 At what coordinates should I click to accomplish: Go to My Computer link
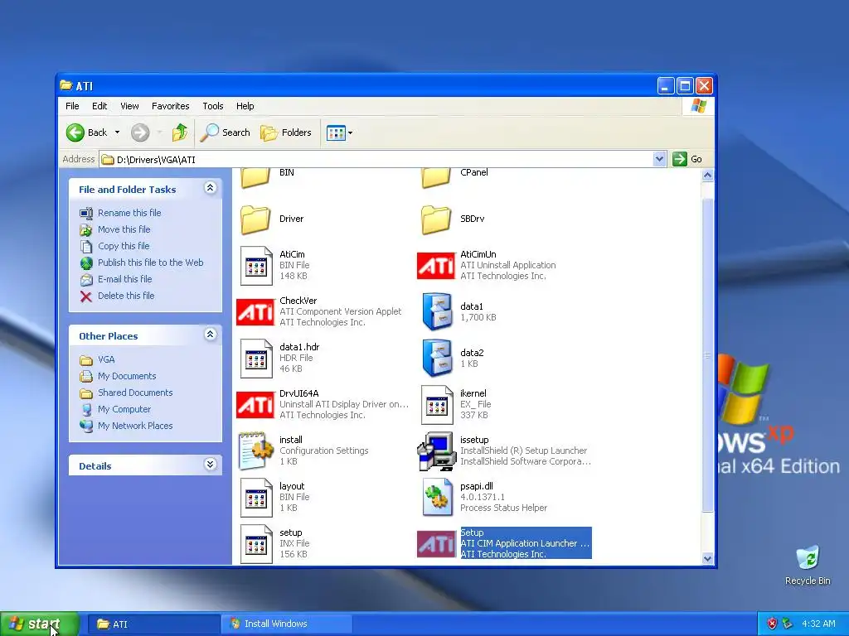point(124,409)
